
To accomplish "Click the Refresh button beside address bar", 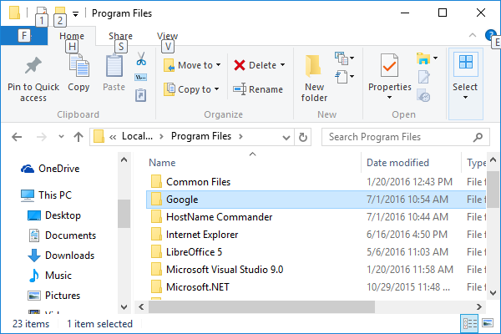I will point(303,137).
